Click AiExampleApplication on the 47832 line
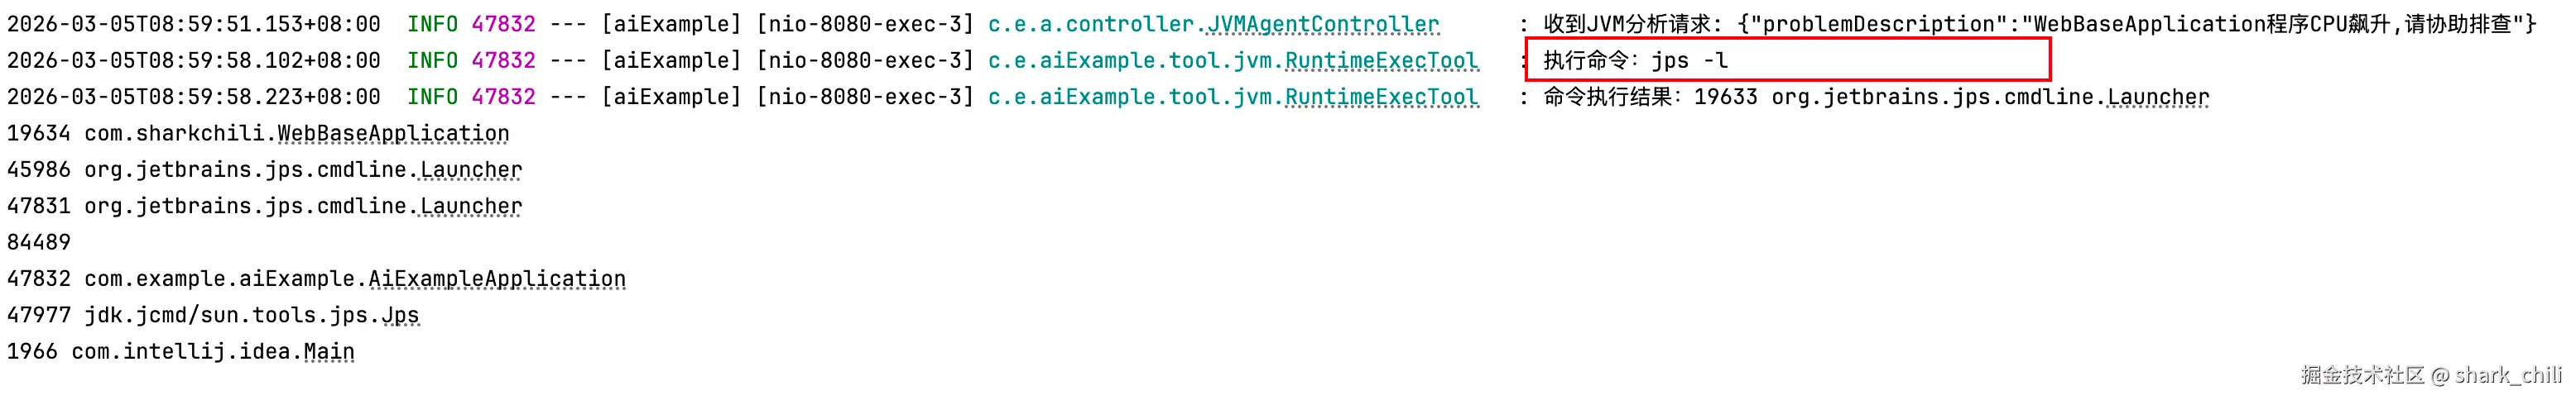Viewport: 2576px width, 400px height. [x=497, y=279]
